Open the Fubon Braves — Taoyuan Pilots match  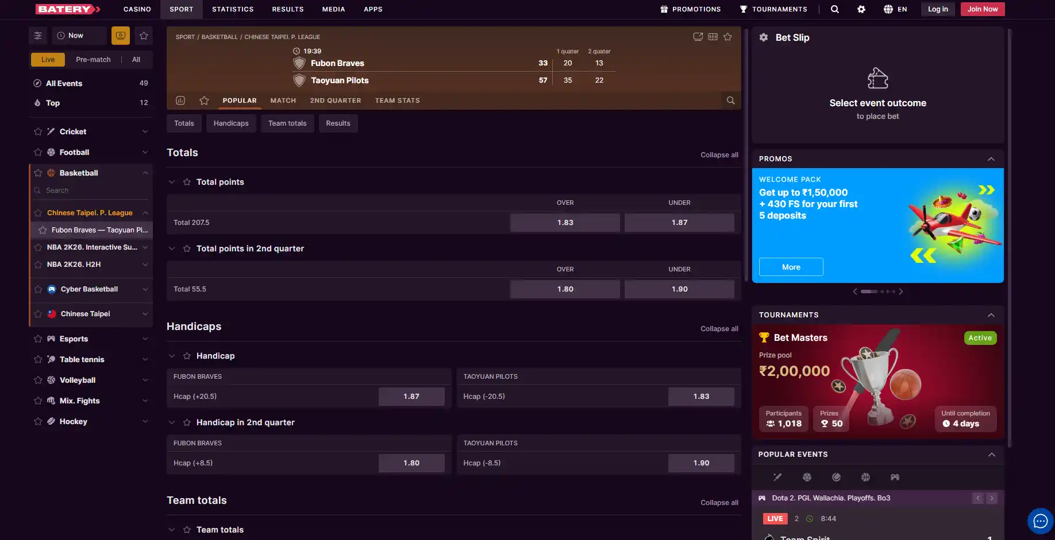point(92,230)
